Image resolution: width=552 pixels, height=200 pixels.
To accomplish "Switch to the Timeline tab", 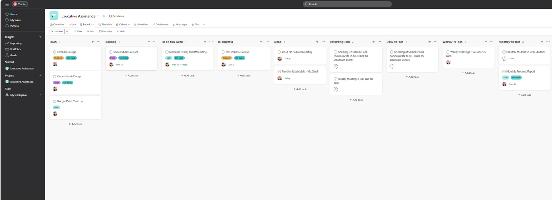I will pos(105,25).
